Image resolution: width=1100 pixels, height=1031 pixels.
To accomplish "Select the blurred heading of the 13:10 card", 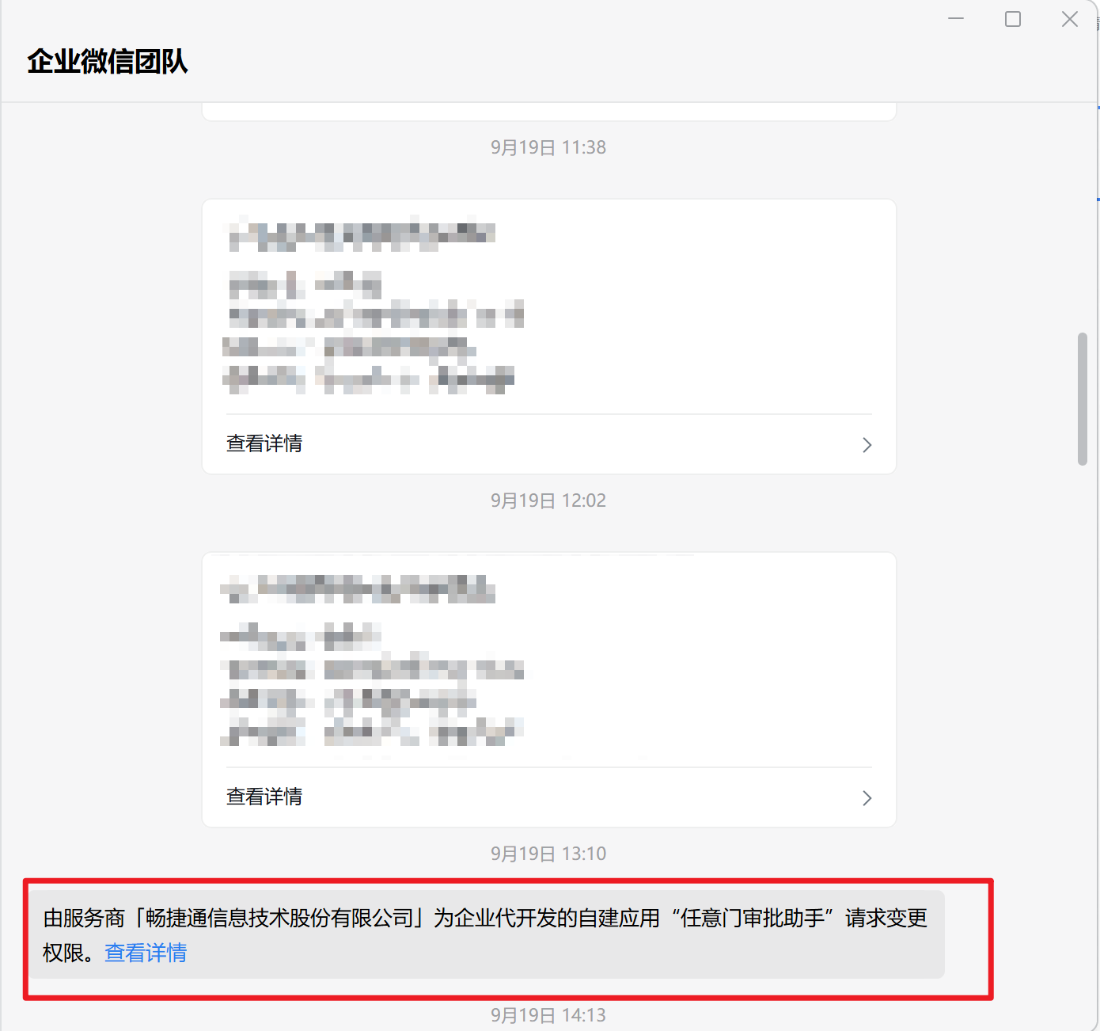I will 358,589.
